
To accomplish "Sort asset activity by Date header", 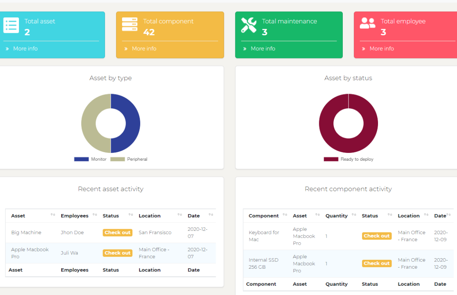I will pyautogui.click(x=194, y=216).
